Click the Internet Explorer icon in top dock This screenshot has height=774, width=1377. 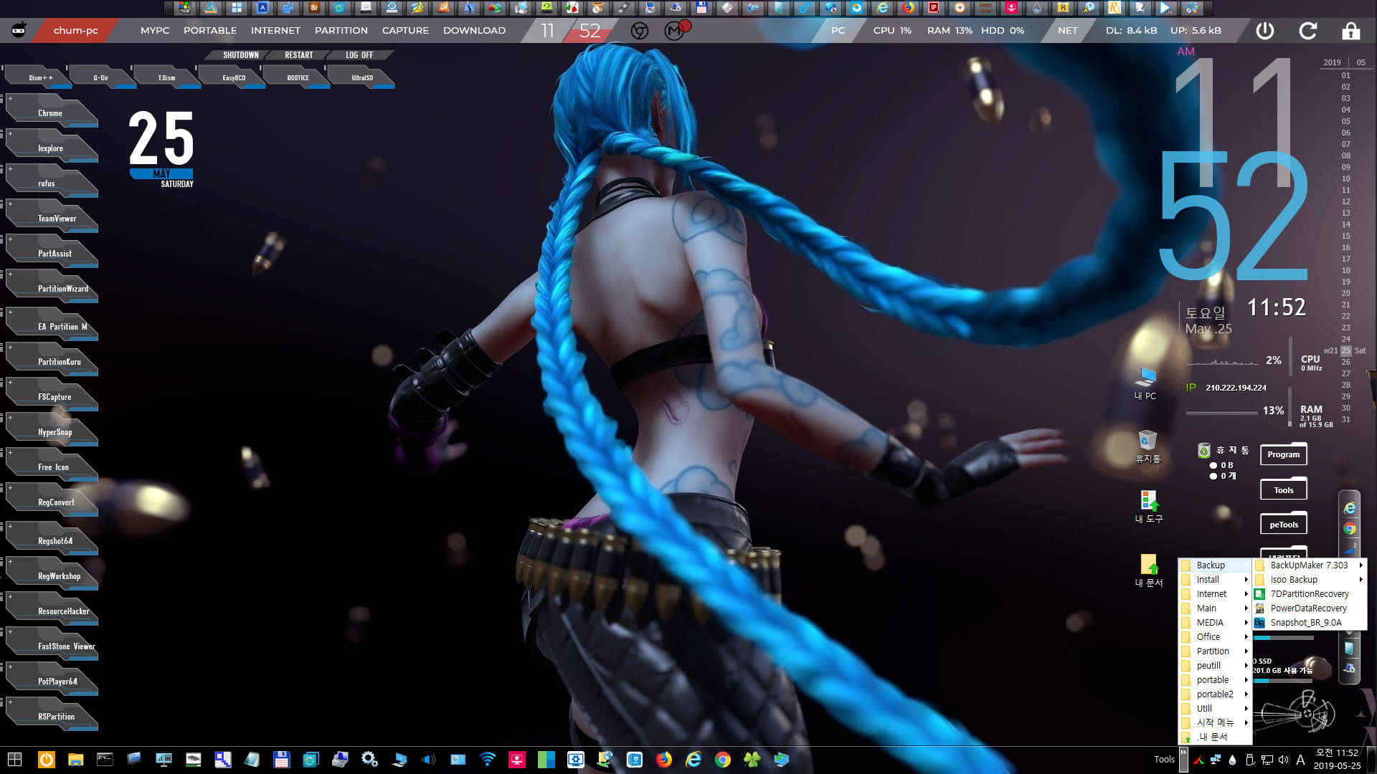pos(882,8)
